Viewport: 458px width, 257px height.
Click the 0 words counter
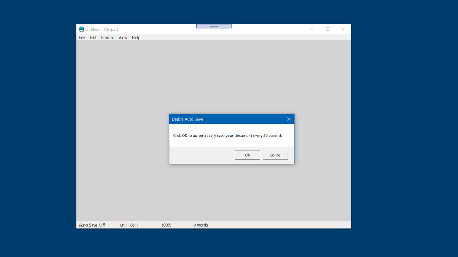pyautogui.click(x=201, y=225)
